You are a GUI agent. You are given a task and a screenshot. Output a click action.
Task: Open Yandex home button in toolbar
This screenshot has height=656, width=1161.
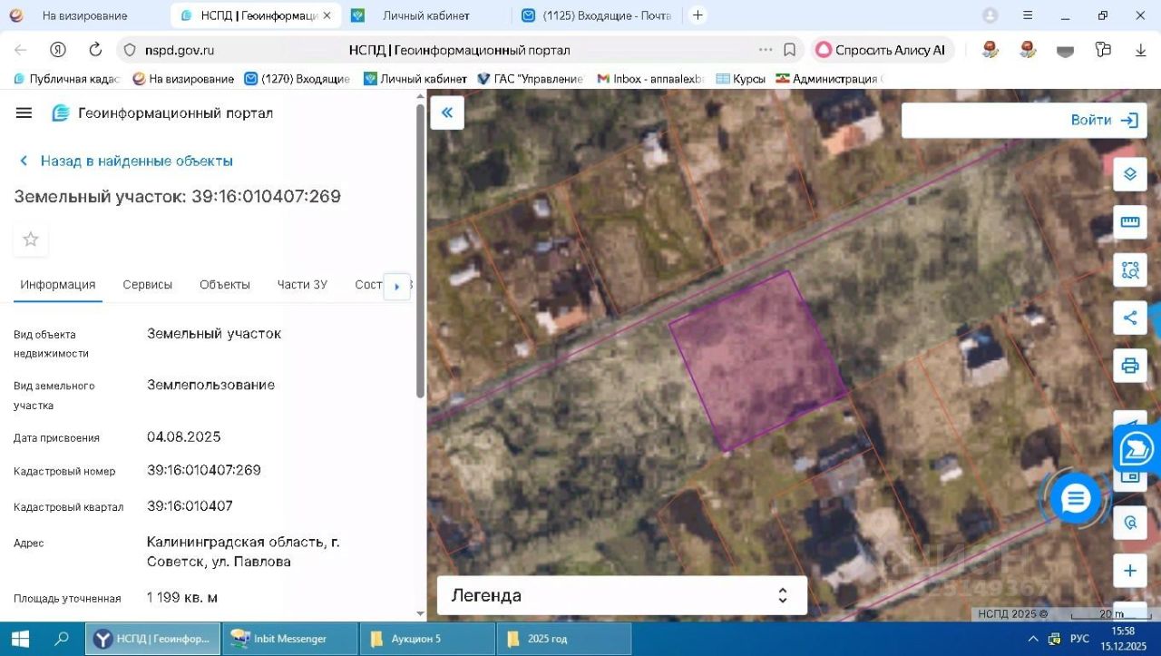58,50
